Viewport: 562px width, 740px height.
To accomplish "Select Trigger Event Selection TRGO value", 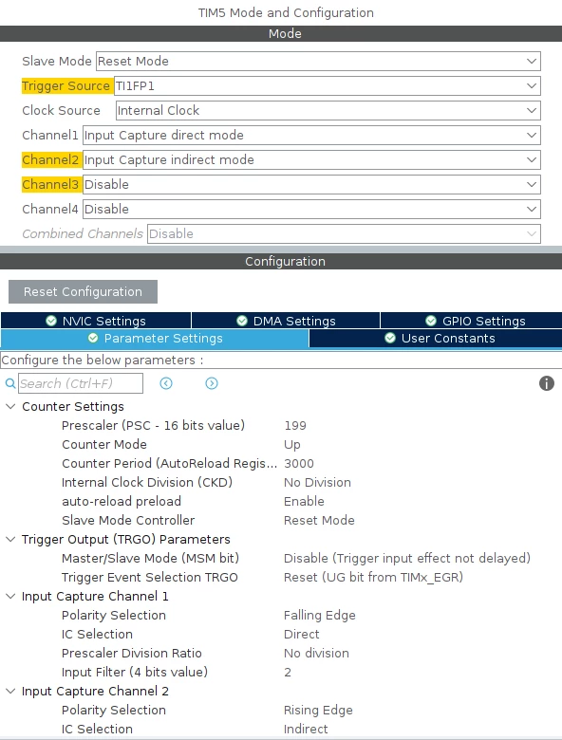I will (x=373, y=577).
